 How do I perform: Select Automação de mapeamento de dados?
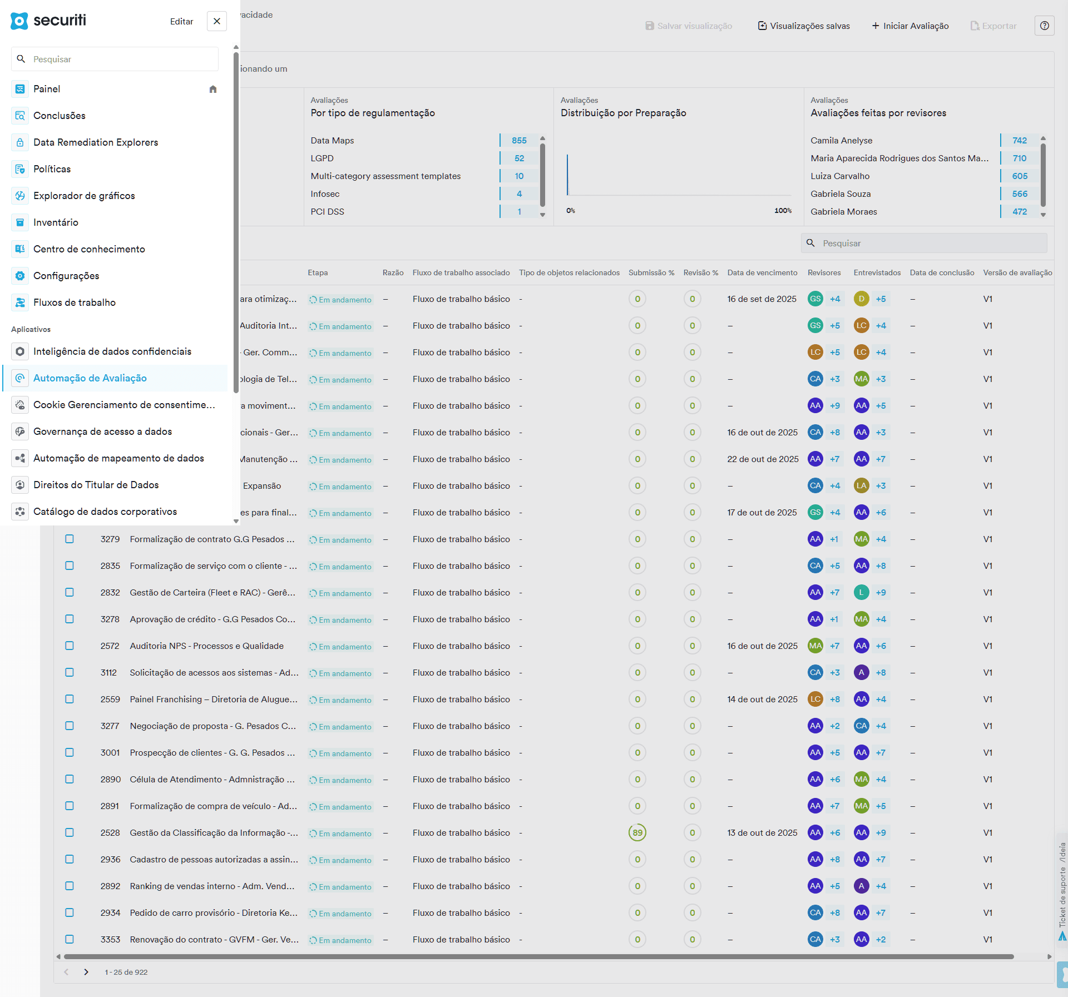(x=118, y=458)
